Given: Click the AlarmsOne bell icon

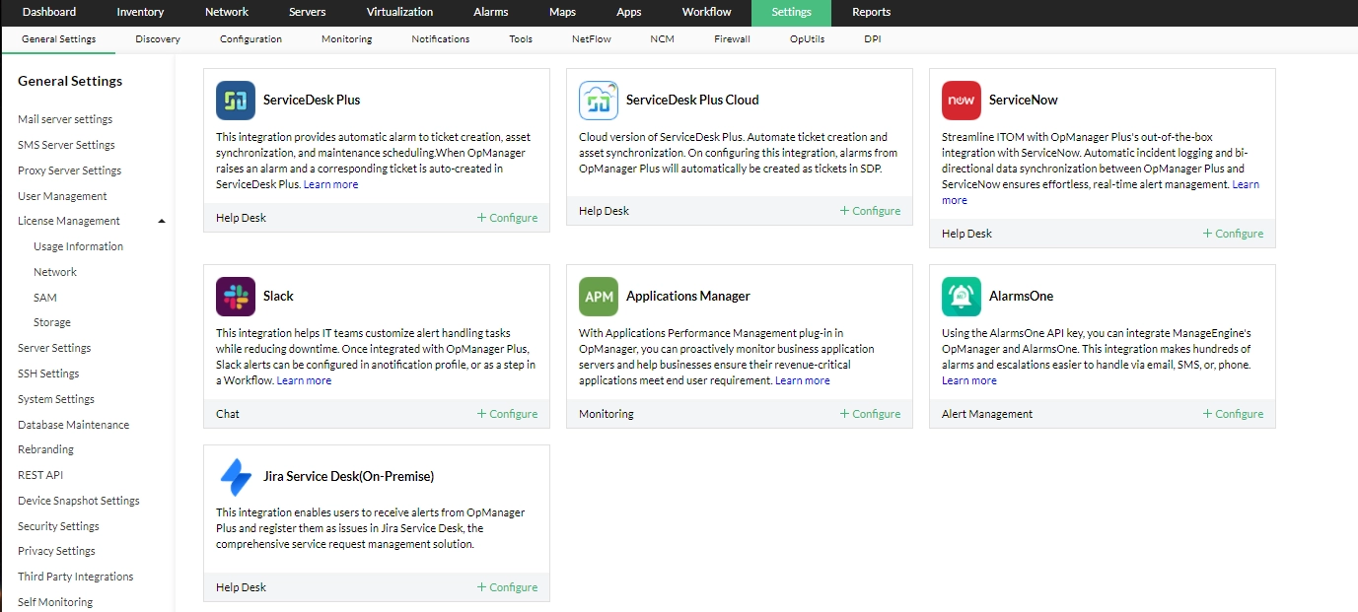Looking at the screenshot, I should coord(962,297).
